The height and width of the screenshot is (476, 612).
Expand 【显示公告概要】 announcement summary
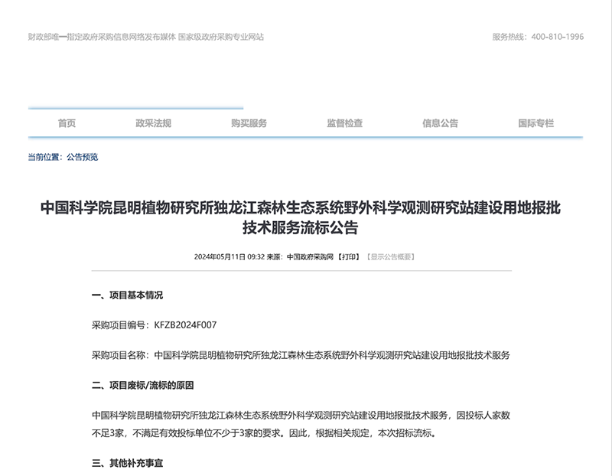click(390, 257)
